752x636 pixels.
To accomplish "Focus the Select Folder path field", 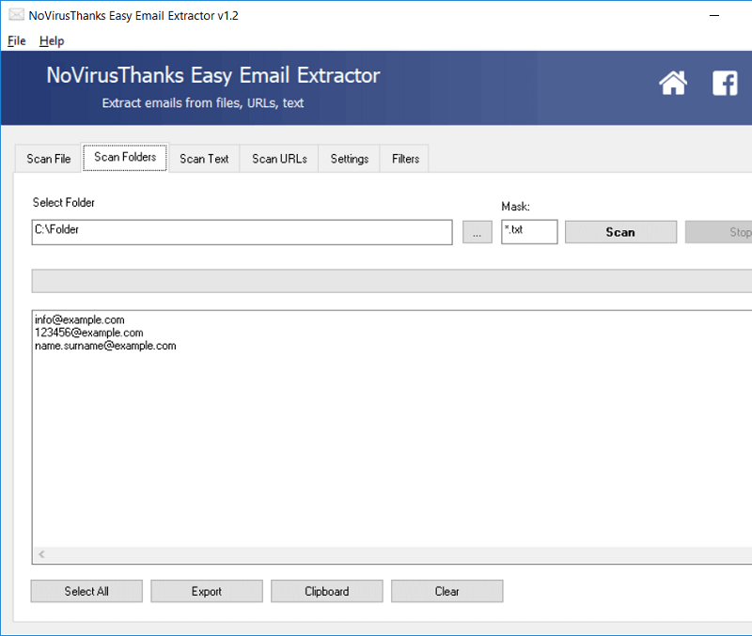I will point(243,232).
